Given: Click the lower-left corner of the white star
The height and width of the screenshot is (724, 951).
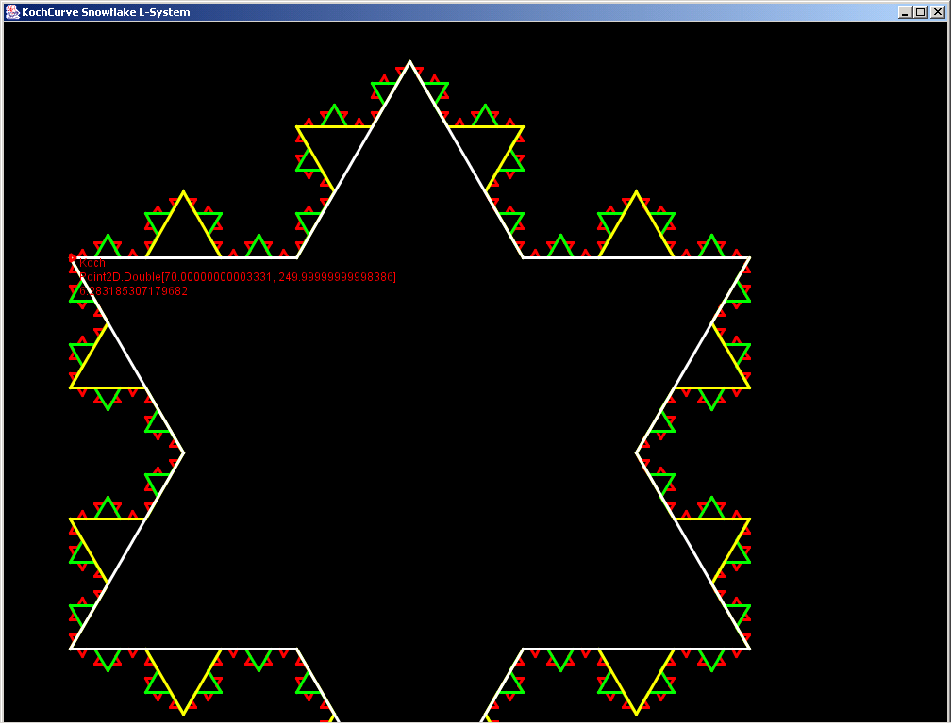Looking at the screenshot, I should pyautogui.click(x=71, y=649).
